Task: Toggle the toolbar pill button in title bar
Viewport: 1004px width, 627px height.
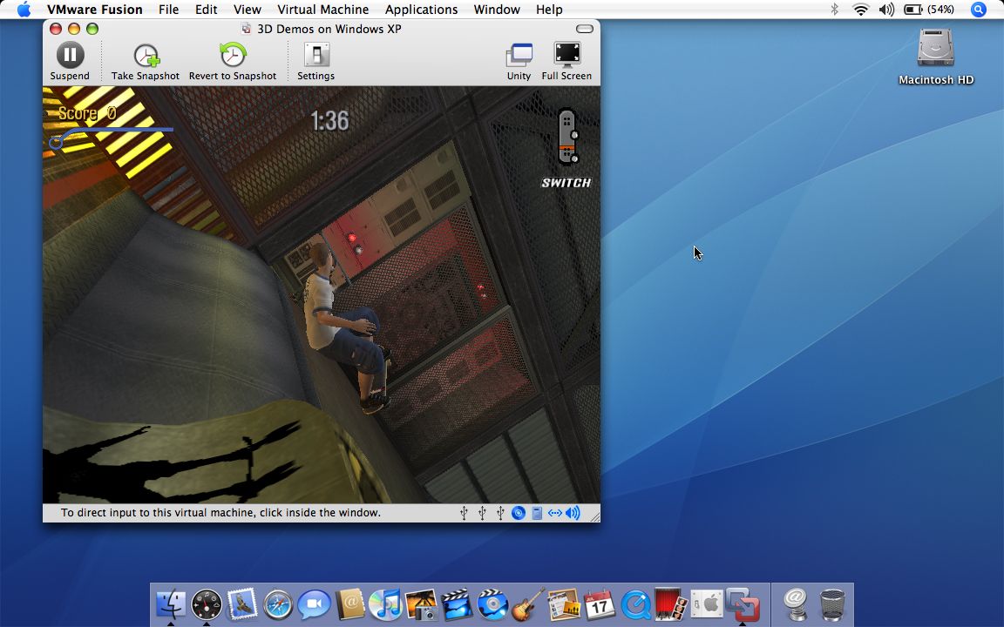Action: click(x=585, y=28)
